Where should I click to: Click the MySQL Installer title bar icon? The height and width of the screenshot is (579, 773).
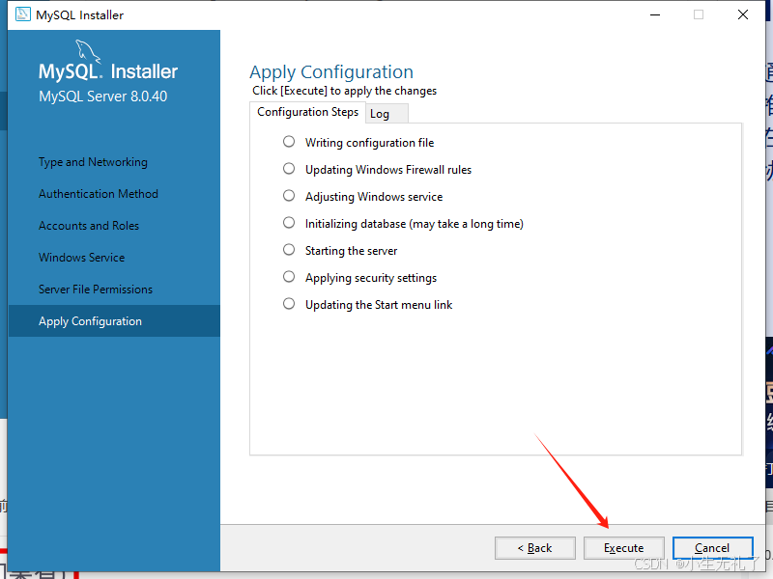point(22,14)
